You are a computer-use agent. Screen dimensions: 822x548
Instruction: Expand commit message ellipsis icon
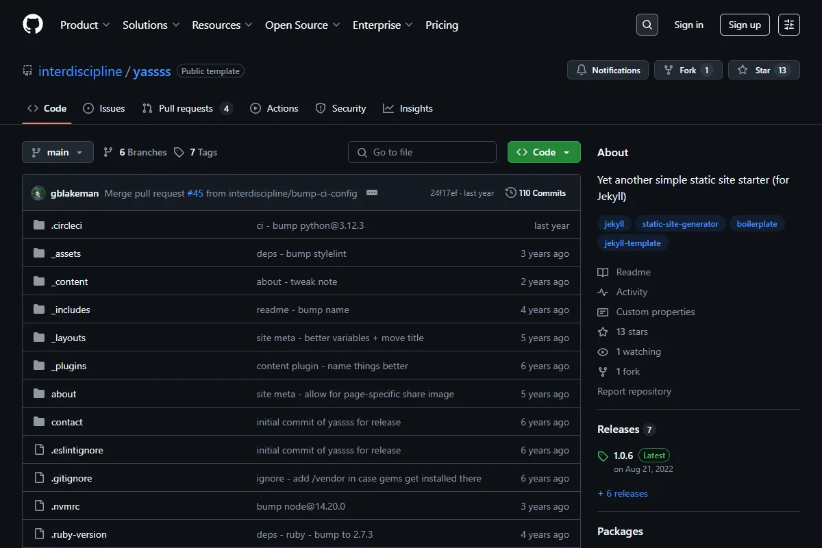[x=372, y=193]
